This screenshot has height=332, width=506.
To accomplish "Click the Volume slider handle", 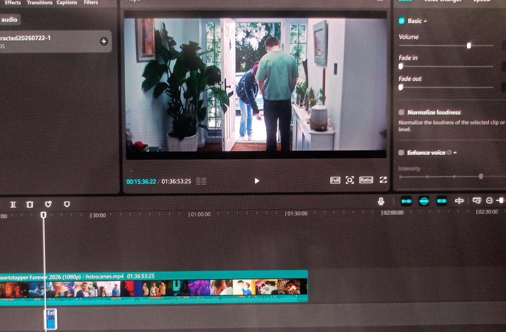I will [469, 46].
